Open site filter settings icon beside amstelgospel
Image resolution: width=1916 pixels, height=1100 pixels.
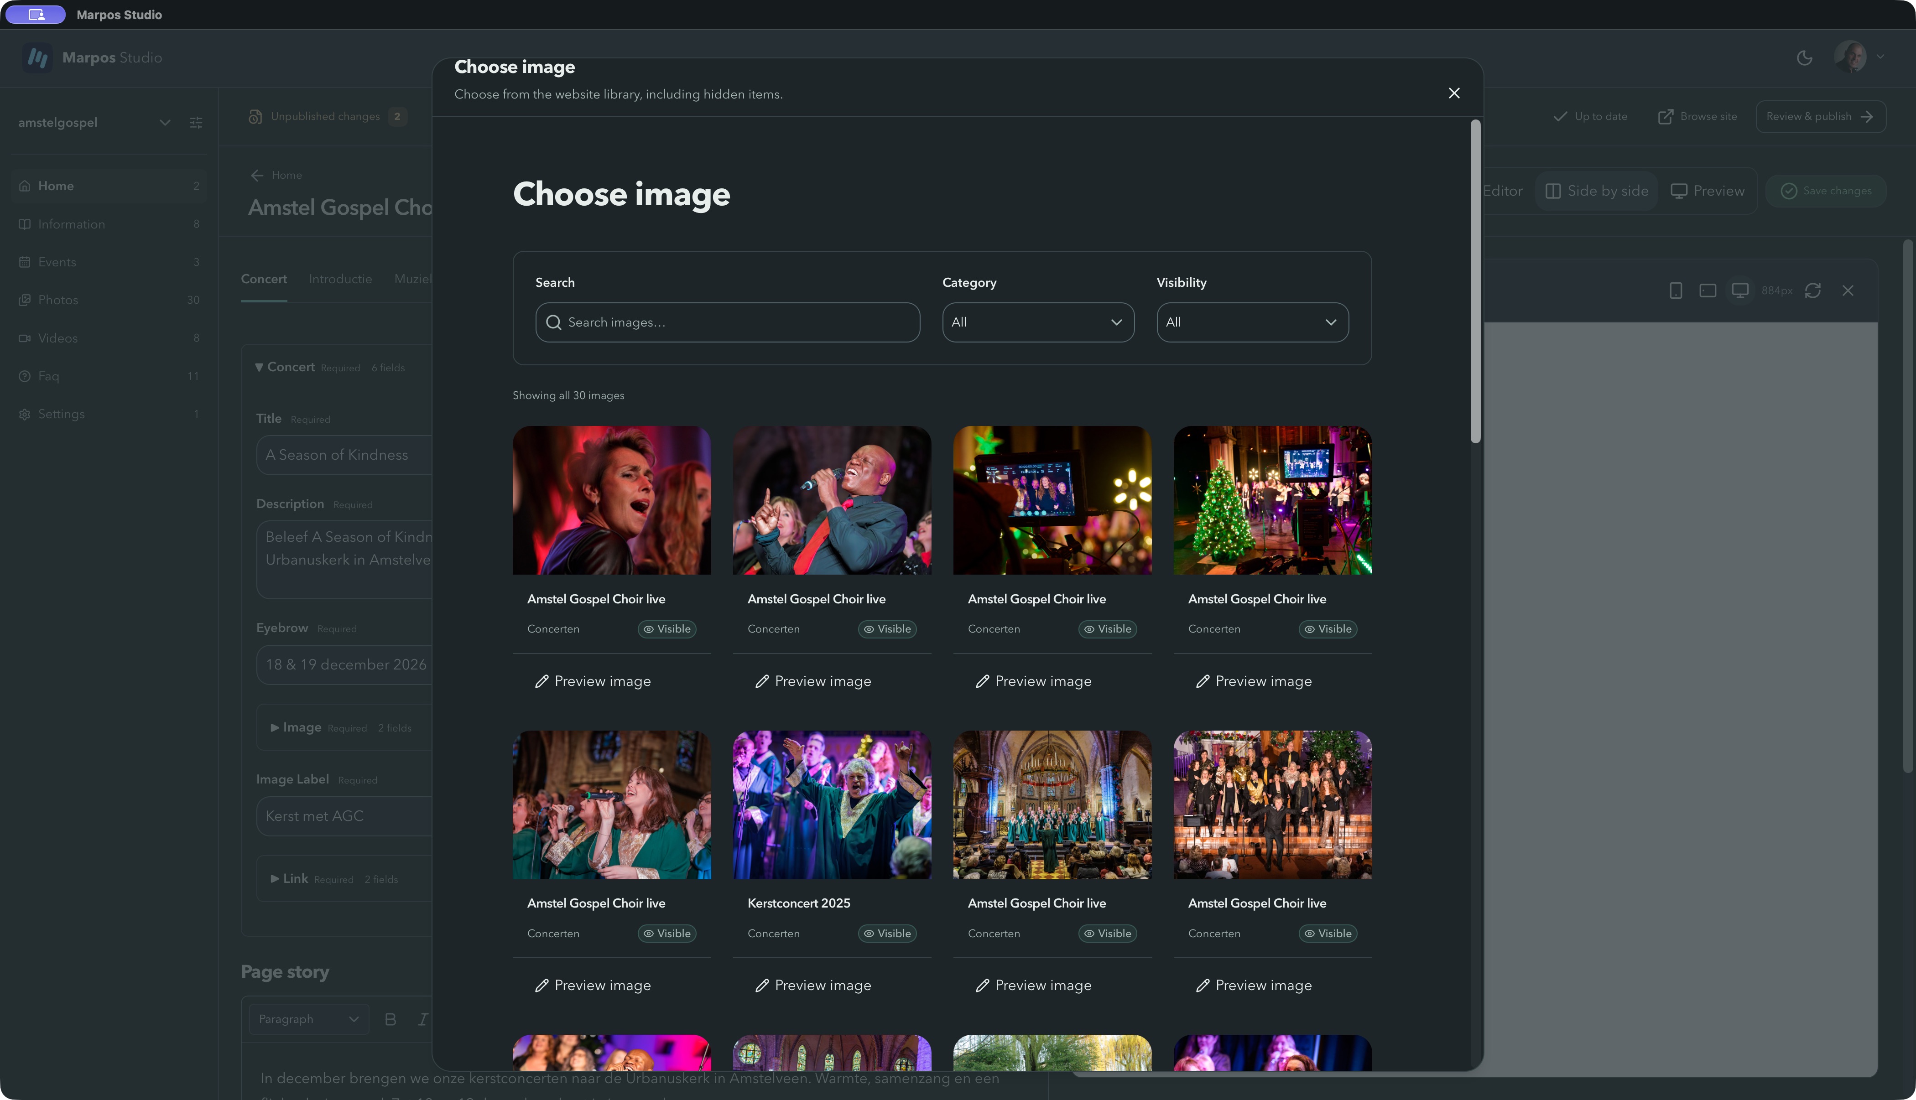197,122
